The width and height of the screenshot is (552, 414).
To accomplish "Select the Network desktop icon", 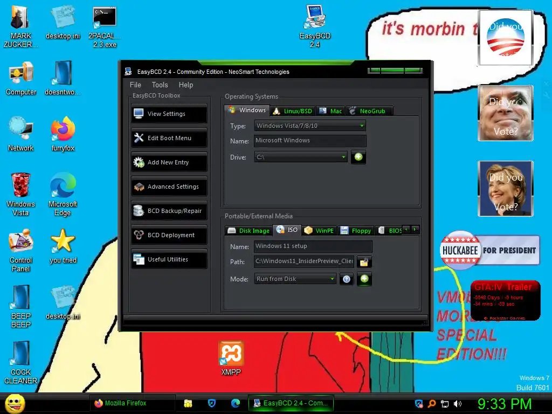I will click(21, 134).
